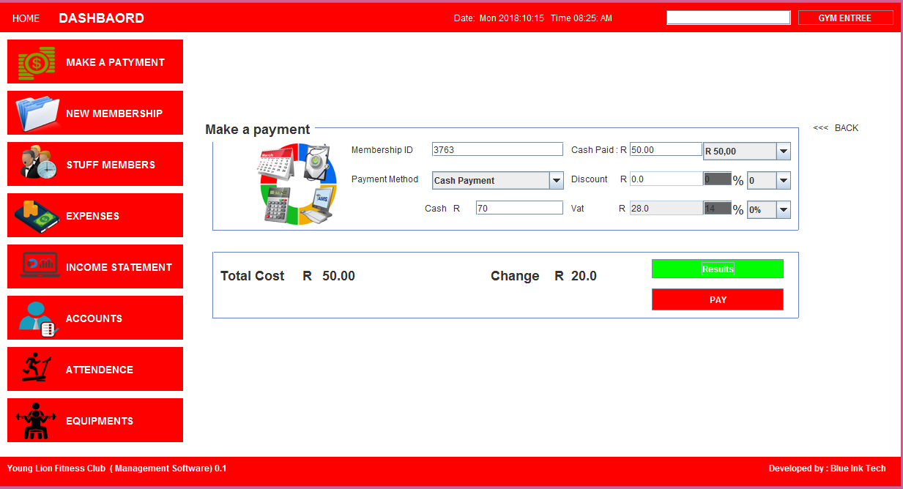The width and height of the screenshot is (903, 489).
Task: Click the Cash R input field
Action: click(519, 208)
